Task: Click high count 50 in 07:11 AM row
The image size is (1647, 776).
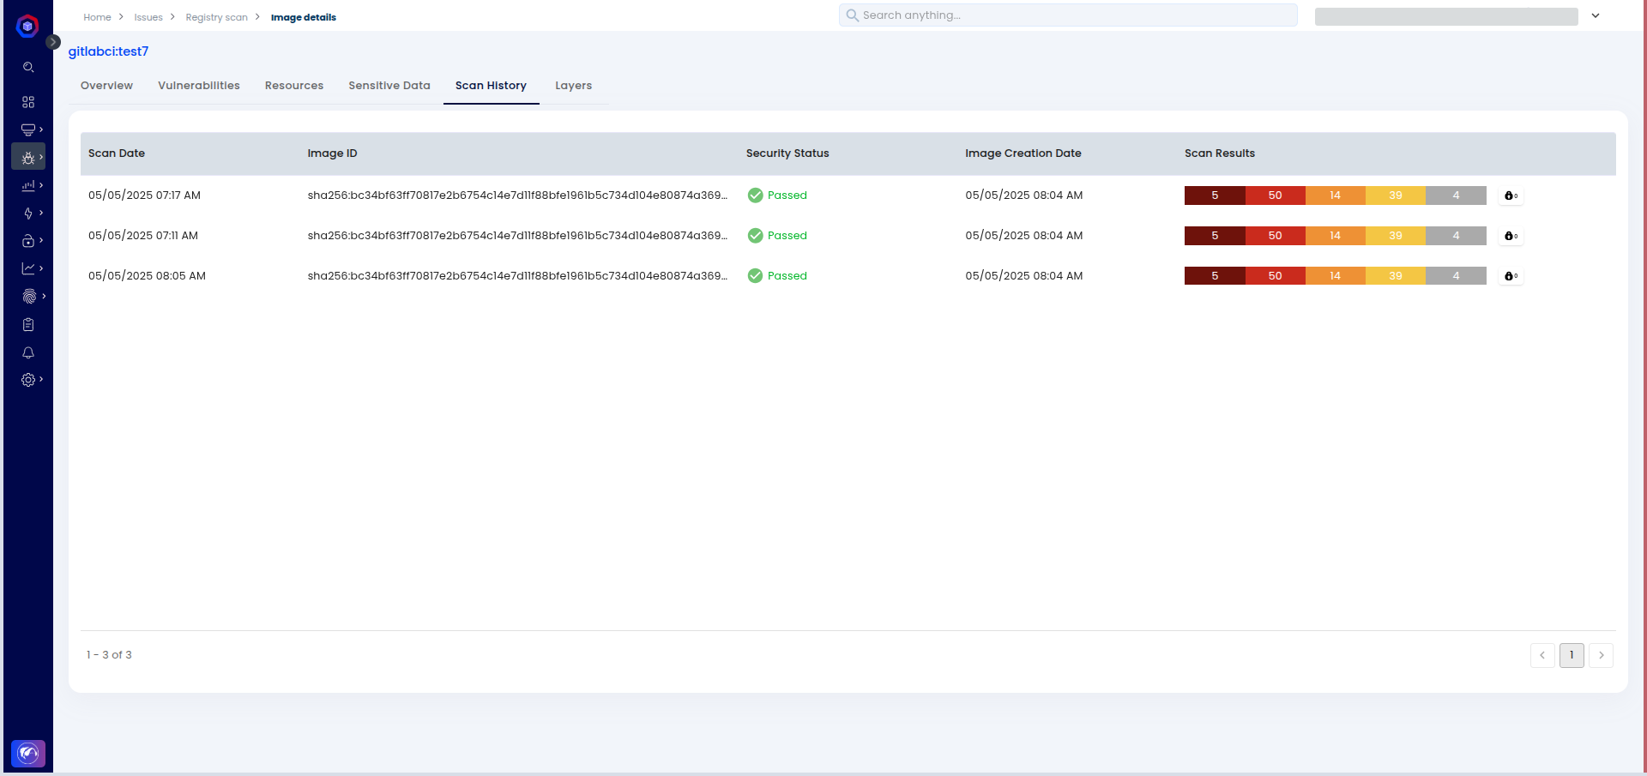Action: tap(1275, 236)
